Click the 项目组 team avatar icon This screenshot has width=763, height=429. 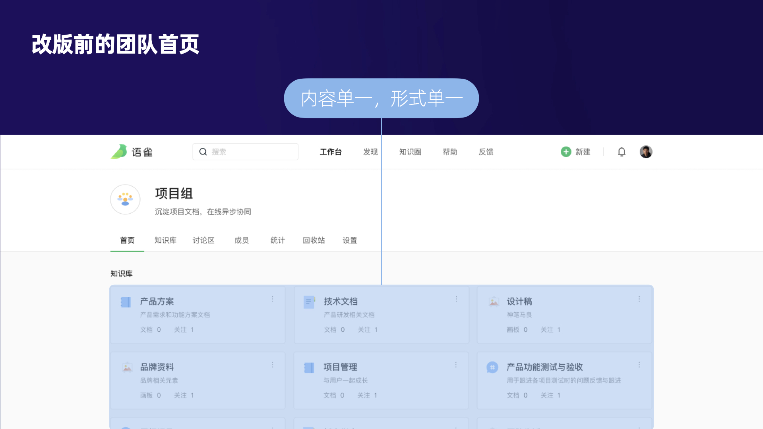click(125, 199)
